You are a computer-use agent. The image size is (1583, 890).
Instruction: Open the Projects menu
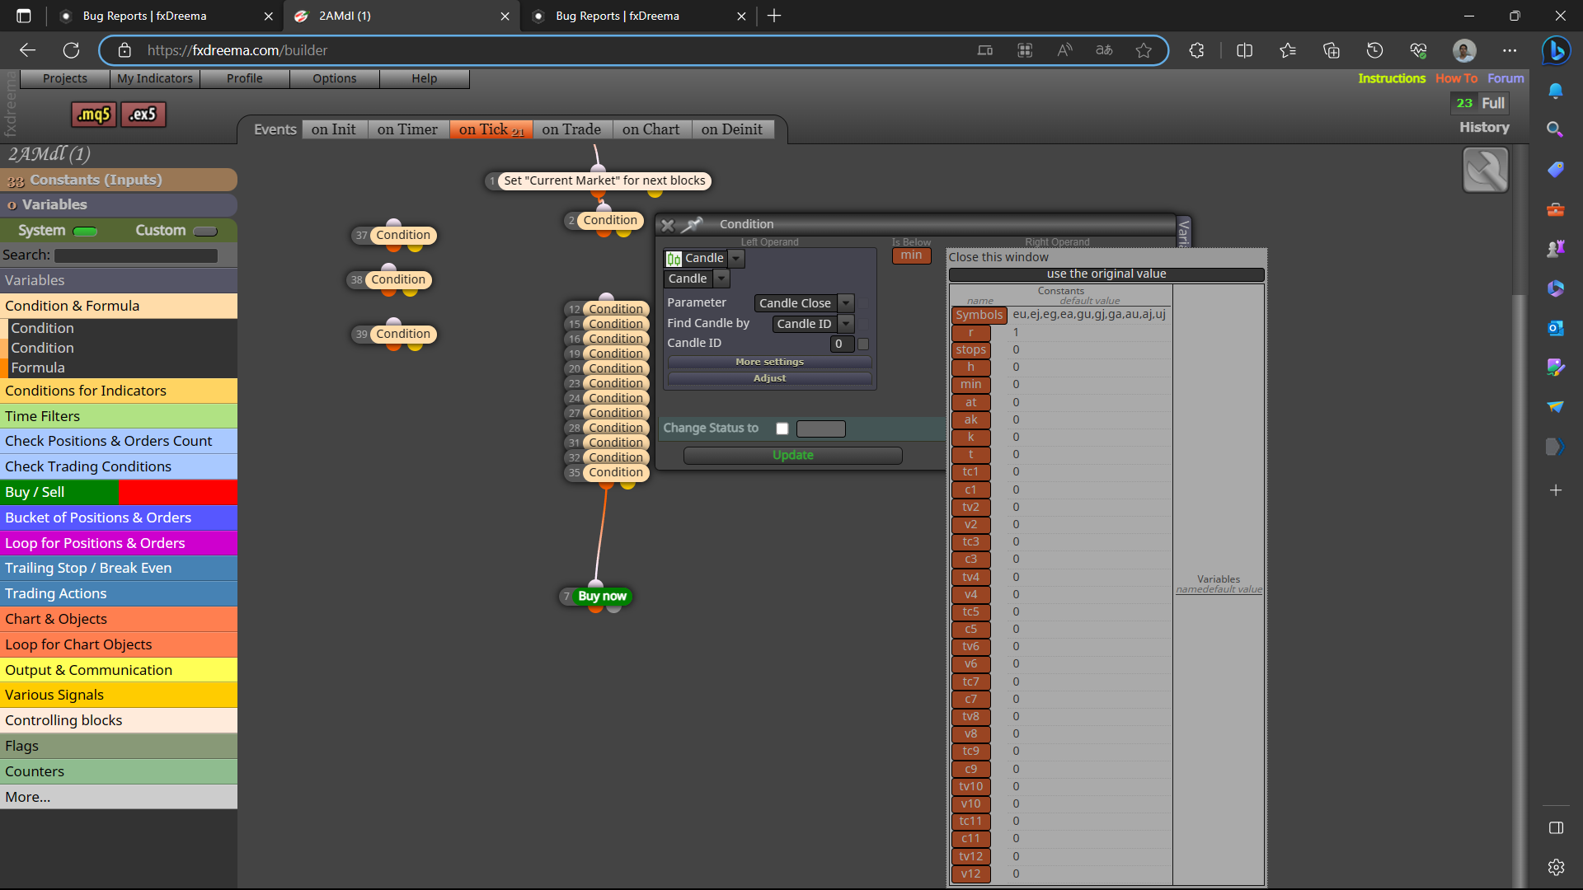(65, 78)
